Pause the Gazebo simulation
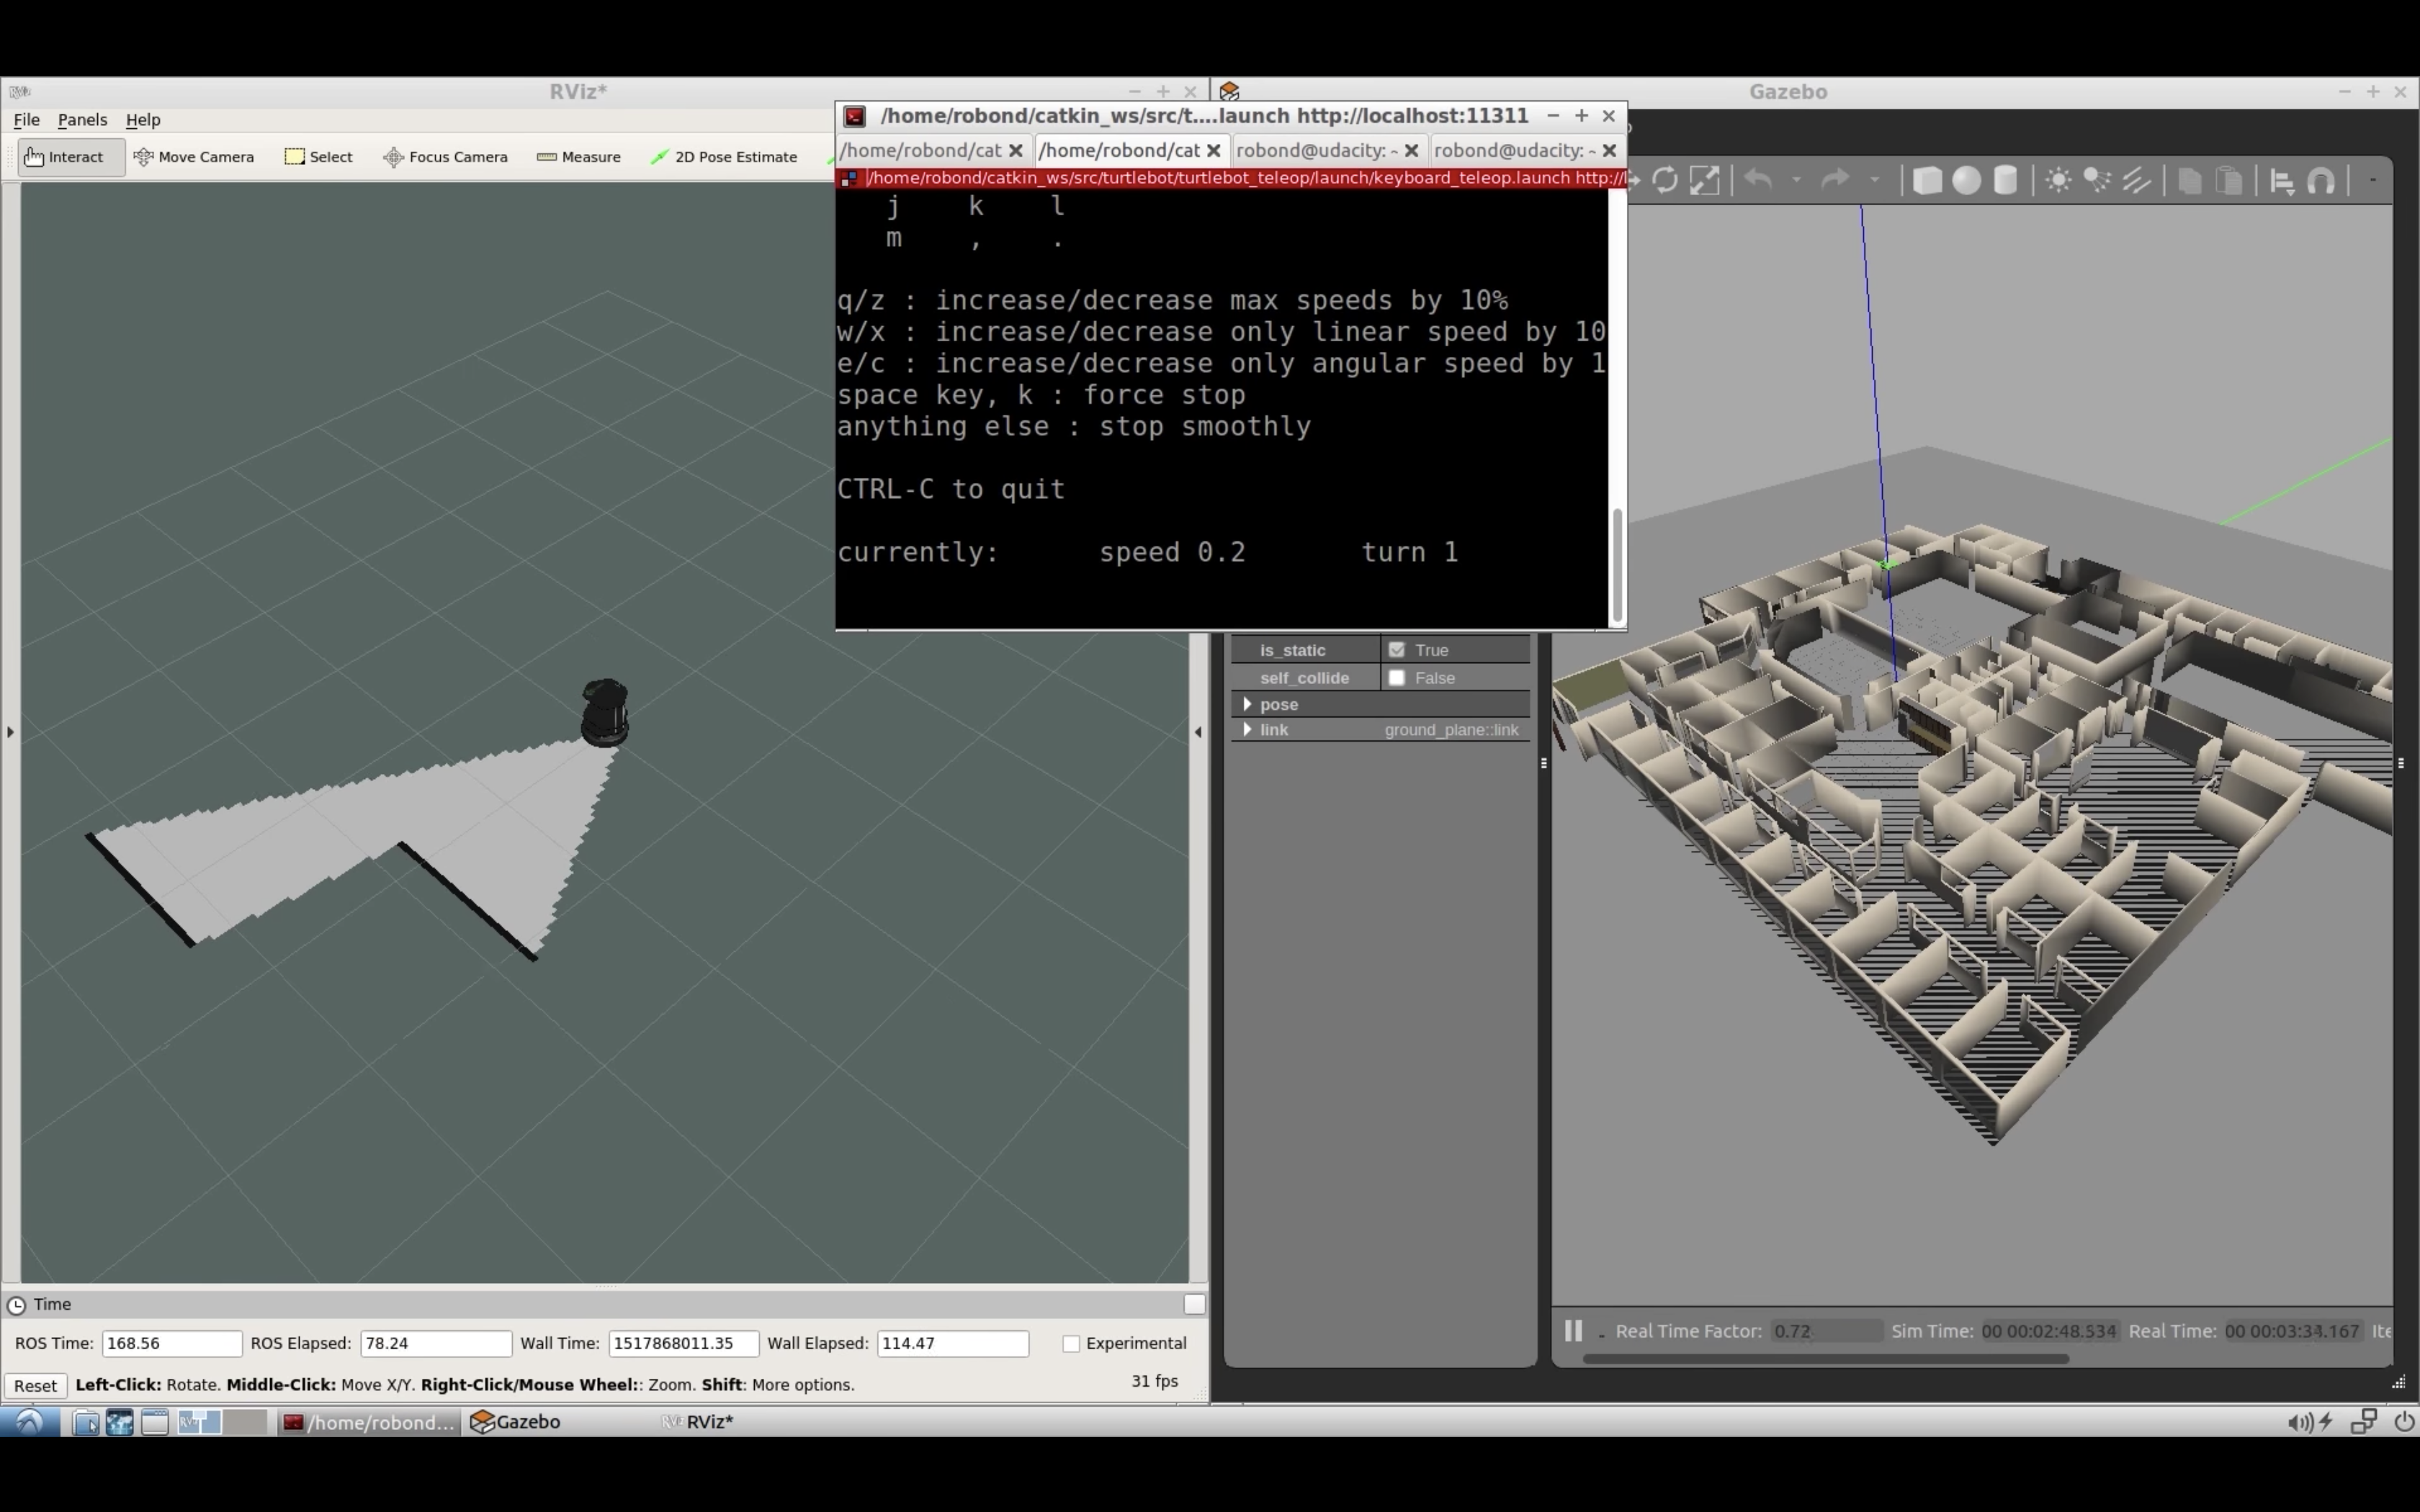The height and width of the screenshot is (1512, 2420). [x=1573, y=1331]
